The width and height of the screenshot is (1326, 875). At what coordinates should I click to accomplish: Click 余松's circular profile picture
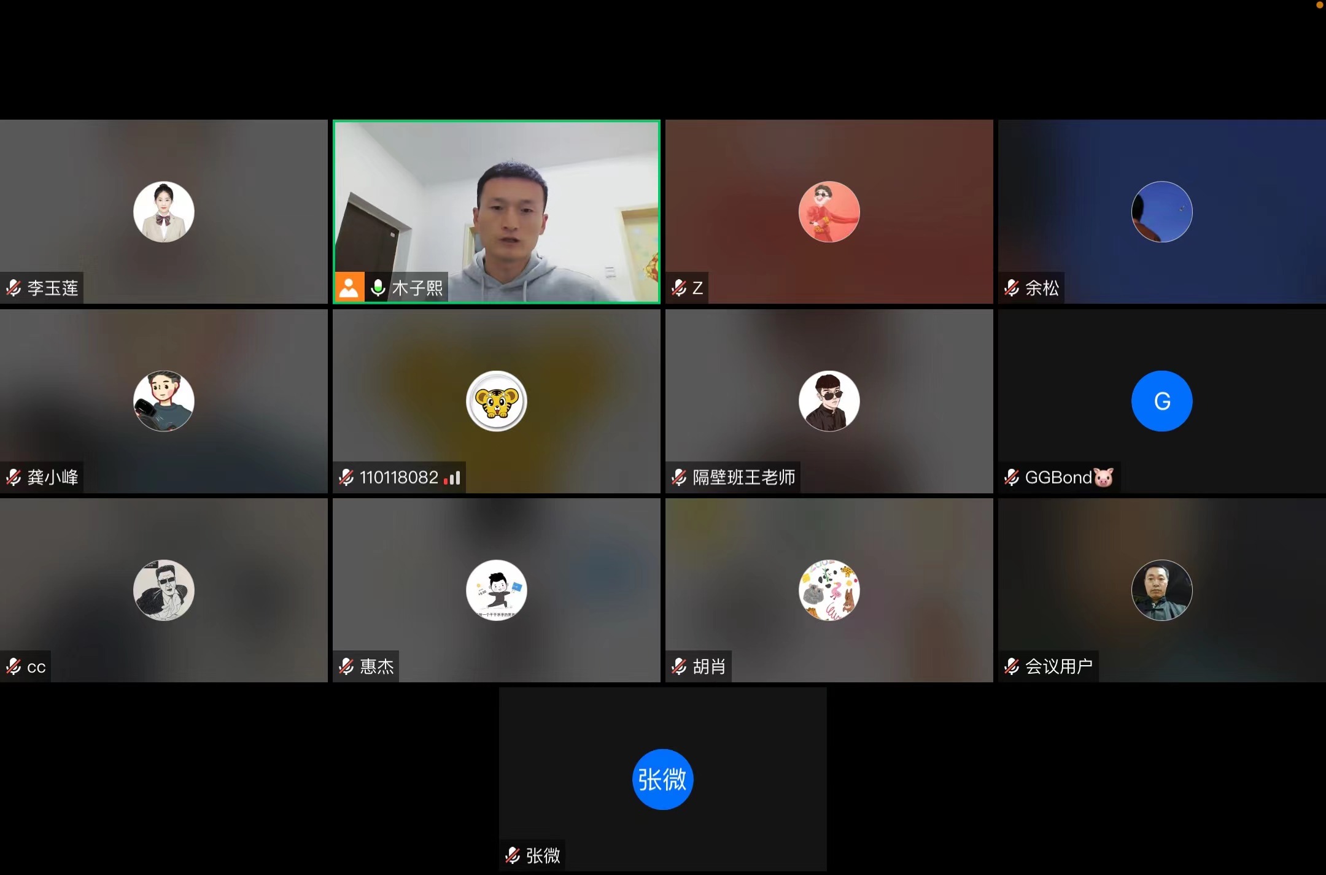(x=1161, y=212)
